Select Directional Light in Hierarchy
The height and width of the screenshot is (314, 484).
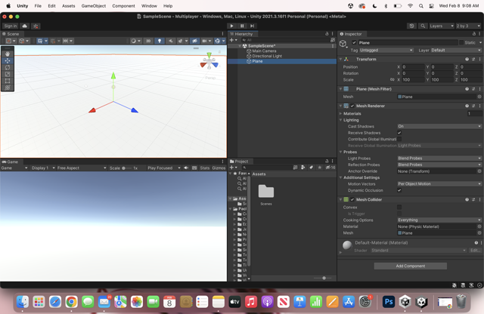[267, 56]
